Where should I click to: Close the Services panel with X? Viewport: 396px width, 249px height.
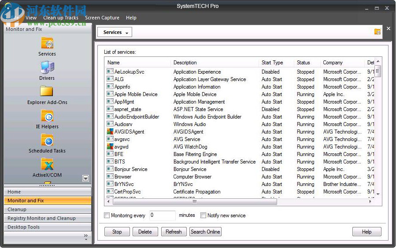(x=389, y=29)
